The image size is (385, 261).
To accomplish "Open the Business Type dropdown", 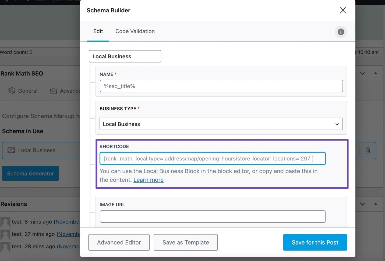I will [221, 124].
